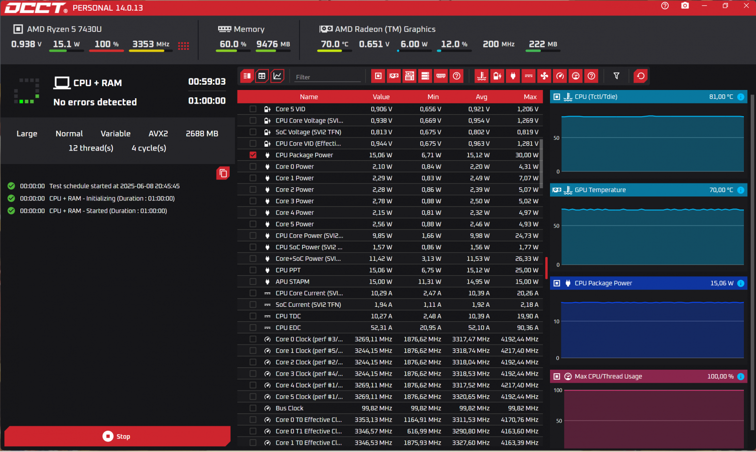Click the sensor table vertical scrollbar
This screenshot has width=756, height=452.
[541, 164]
